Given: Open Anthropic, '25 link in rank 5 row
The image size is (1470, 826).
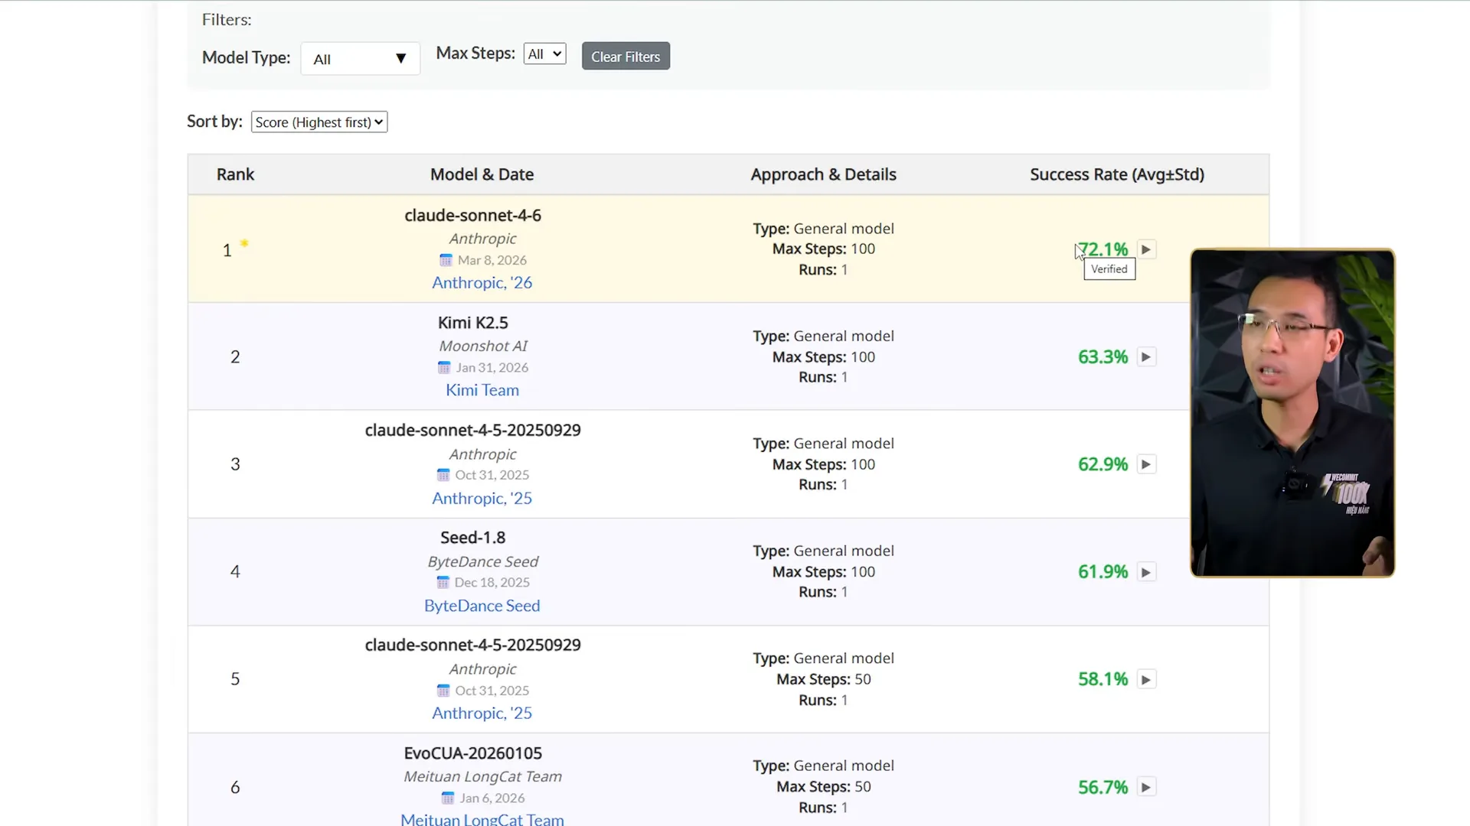Looking at the screenshot, I should (x=482, y=714).
